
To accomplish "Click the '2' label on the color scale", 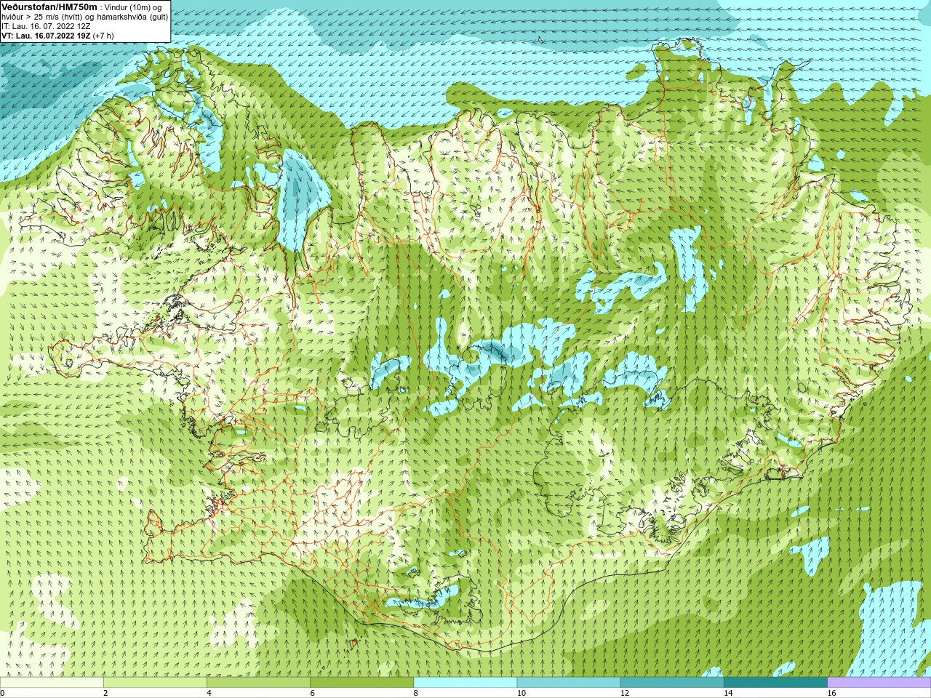I will pyautogui.click(x=105, y=693).
